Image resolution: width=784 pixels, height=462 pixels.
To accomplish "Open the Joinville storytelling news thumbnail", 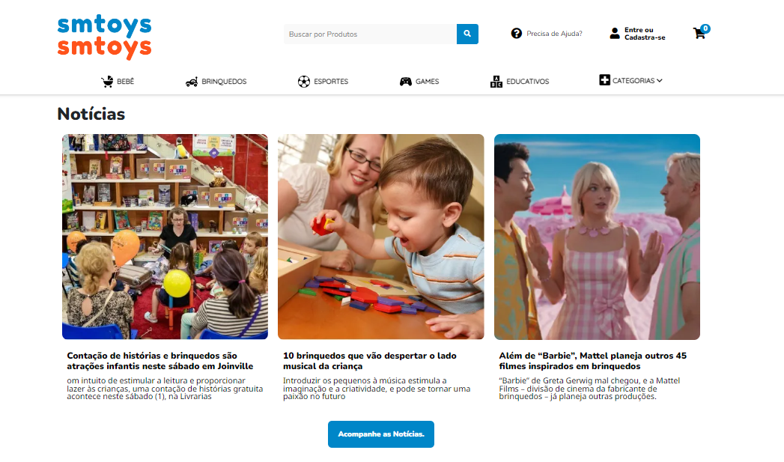I will pos(165,237).
